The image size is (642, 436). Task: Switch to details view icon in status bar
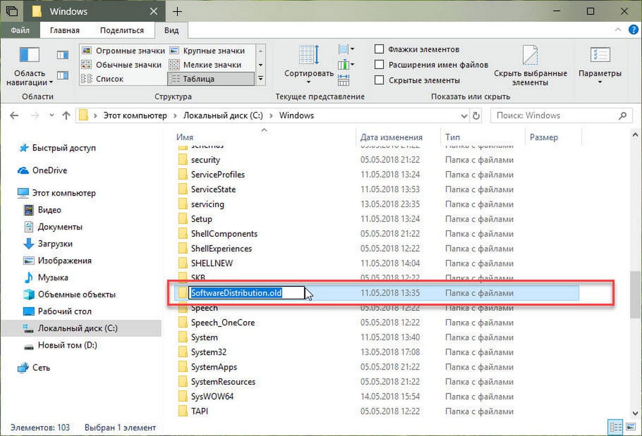[x=614, y=427]
